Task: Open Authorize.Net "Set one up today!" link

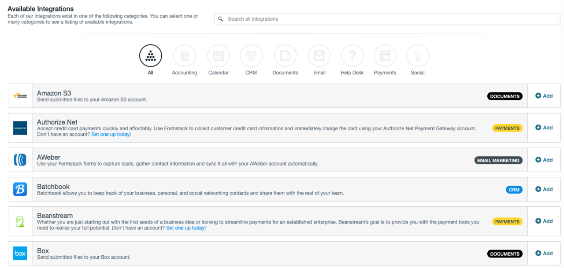Action: click(111, 135)
